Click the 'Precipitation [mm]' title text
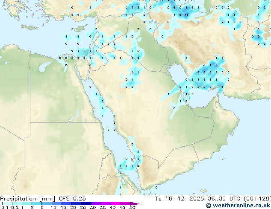This screenshot has width=271, height=209. [27, 199]
